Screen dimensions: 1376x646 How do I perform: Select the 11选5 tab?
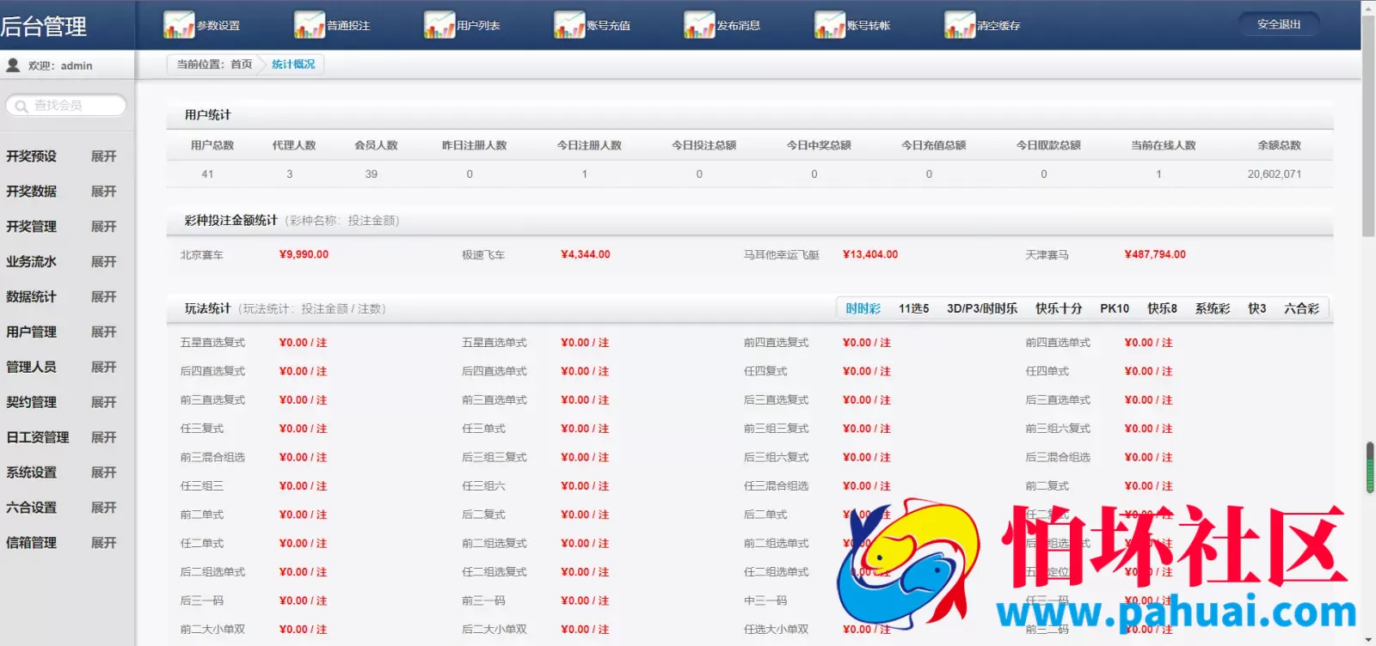tap(913, 308)
